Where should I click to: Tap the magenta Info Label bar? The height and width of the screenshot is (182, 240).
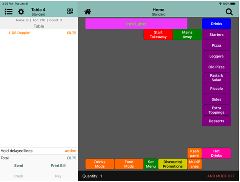(x=136, y=24)
